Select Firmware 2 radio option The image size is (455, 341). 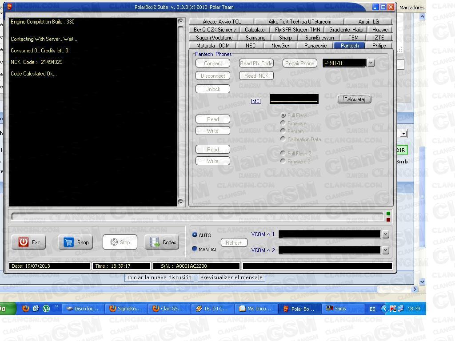[x=283, y=161]
